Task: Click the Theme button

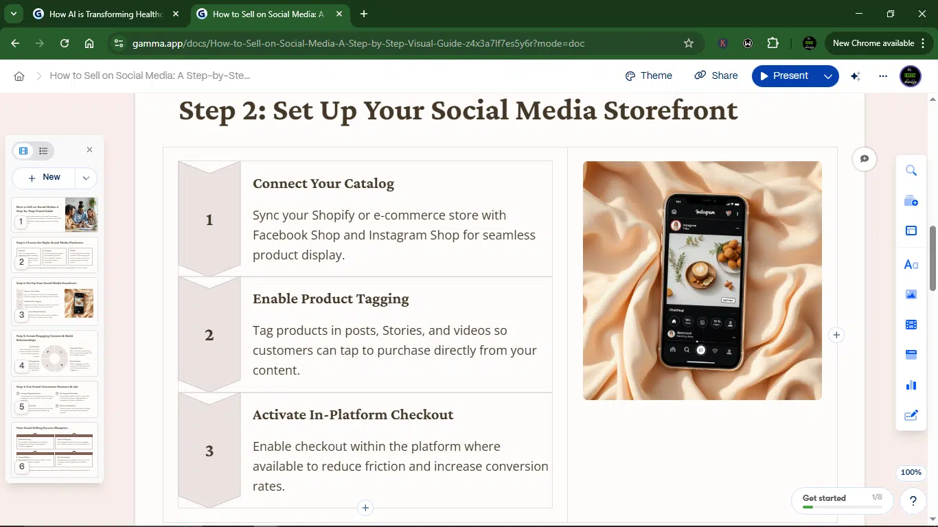Action: coord(648,76)
